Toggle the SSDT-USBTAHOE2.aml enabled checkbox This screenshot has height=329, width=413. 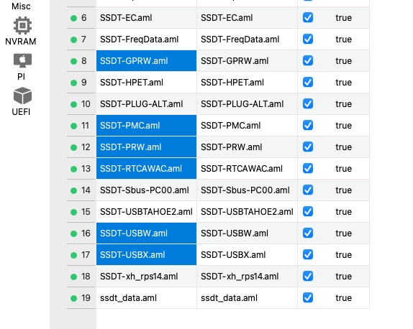tap(308, 212)
